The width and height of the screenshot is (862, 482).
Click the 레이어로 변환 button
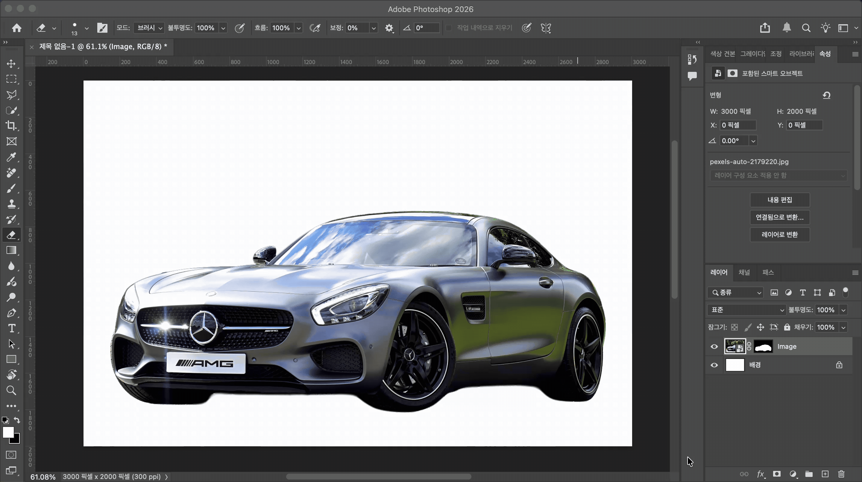(x=780, y=235)
